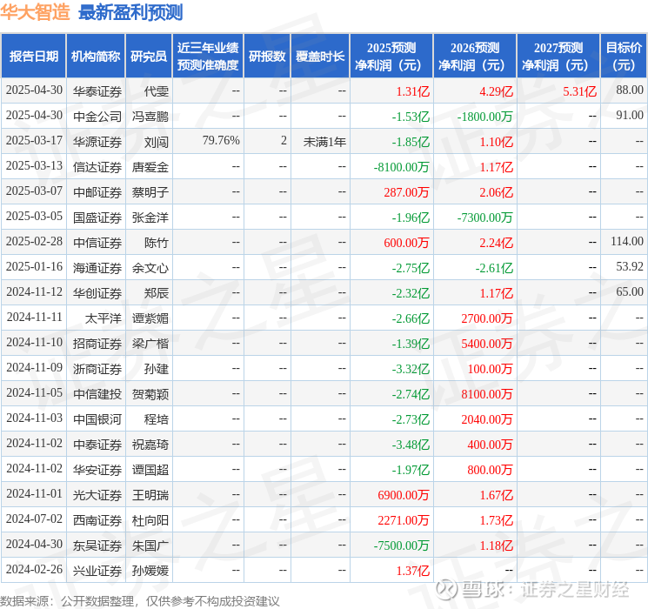Click the 目标价(元) column header
This screenshot has width=648, height=609.
tap(624, 57)
